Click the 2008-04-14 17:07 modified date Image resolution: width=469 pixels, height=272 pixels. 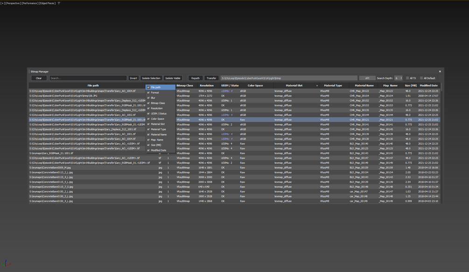pos(428,96)
